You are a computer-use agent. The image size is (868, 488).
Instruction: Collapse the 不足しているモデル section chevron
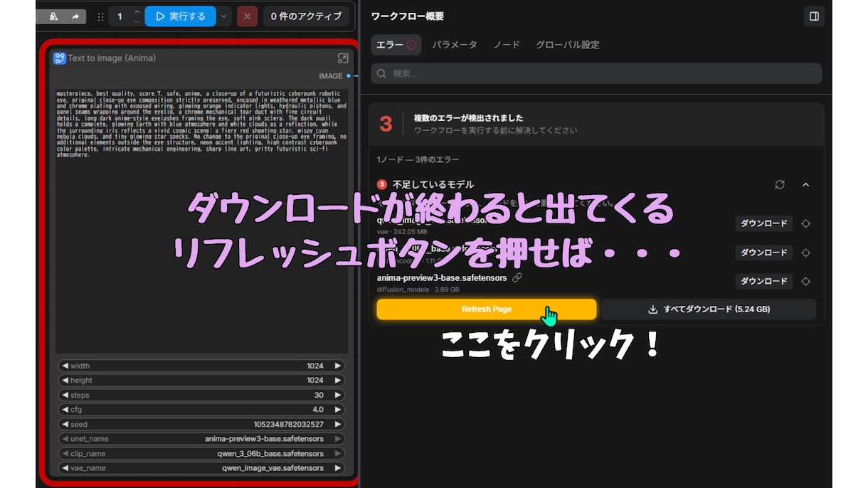coord(806,185)
